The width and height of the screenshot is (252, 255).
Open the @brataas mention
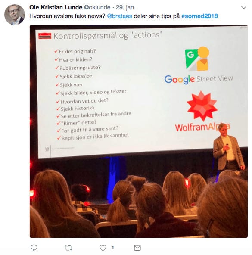pos(120,16)
